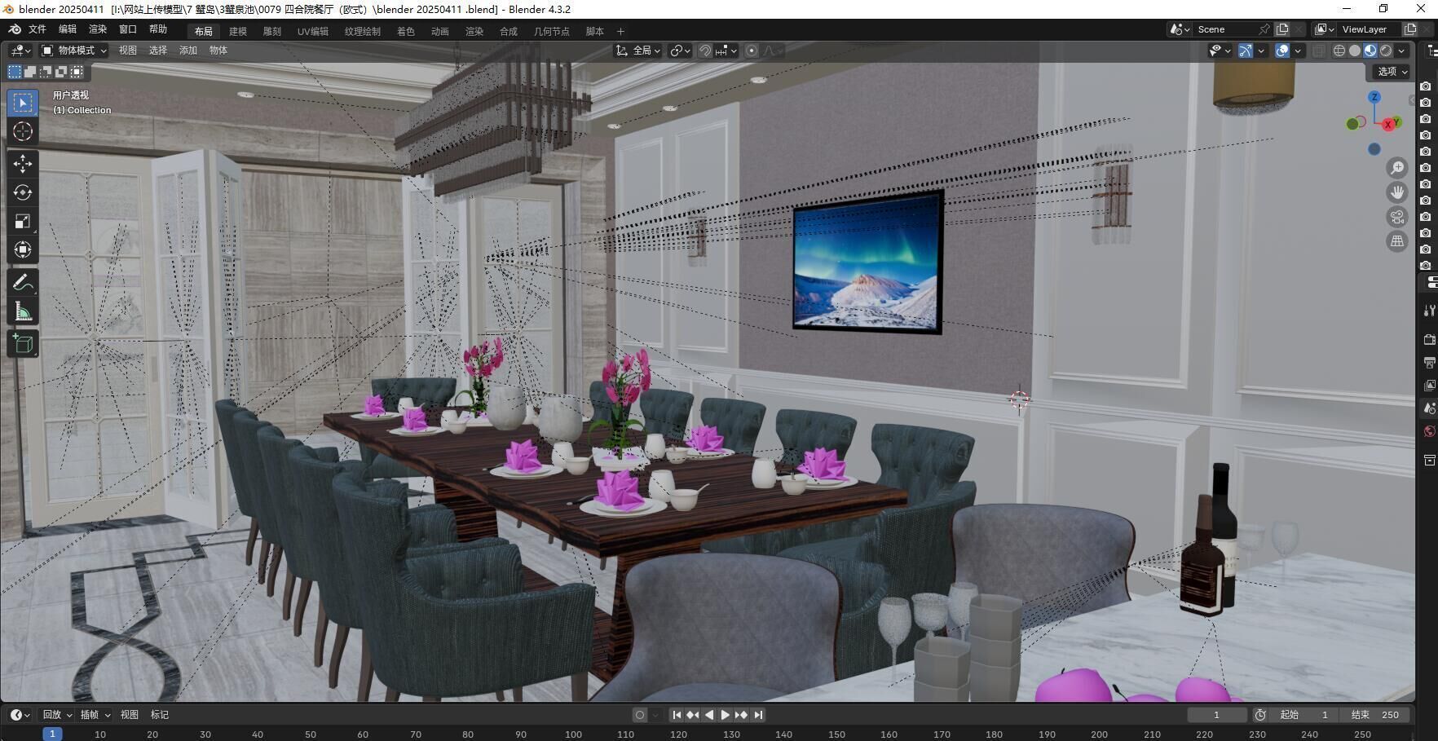Select the Rotate tool

[23, 192]
